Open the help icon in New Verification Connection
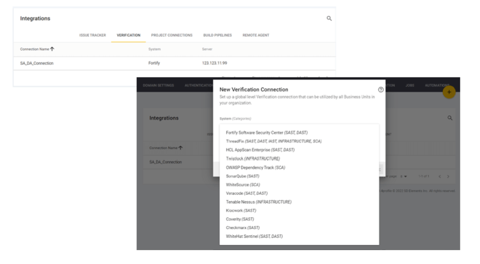The image size is (480, 264). click(380, 89)
